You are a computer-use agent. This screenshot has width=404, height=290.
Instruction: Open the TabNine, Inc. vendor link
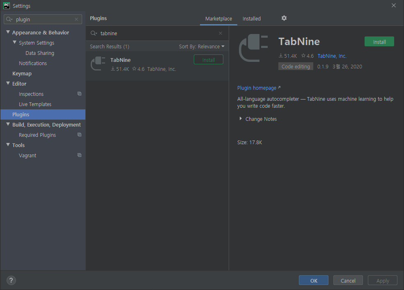332,56
